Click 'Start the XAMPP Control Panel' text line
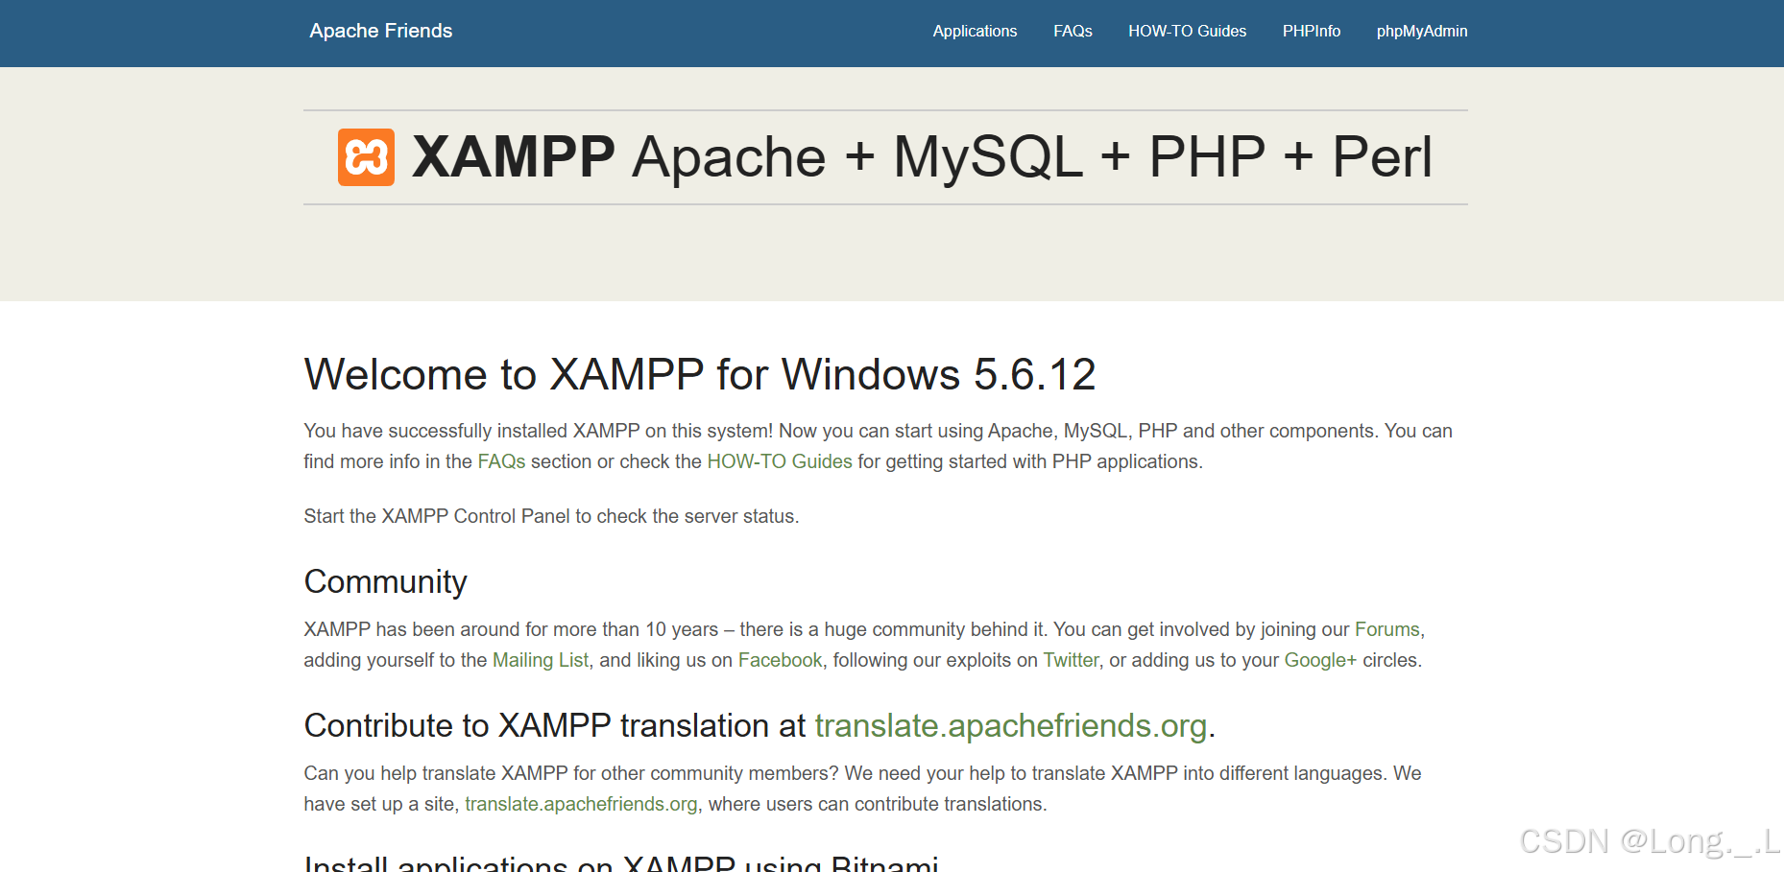This screenshot has width=1784, height=872. (x=551, y=516)
